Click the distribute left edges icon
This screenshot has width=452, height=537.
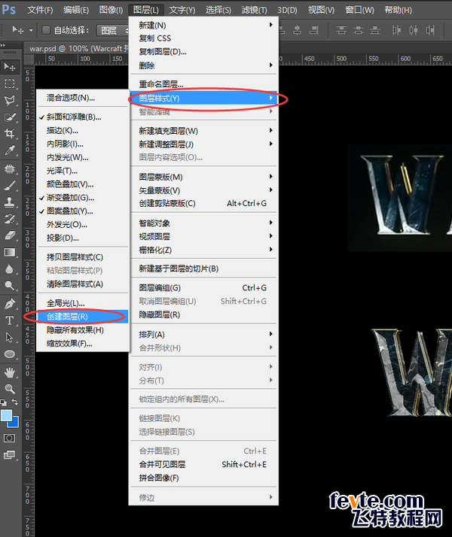pyautogui.click(x=397, y=31)
